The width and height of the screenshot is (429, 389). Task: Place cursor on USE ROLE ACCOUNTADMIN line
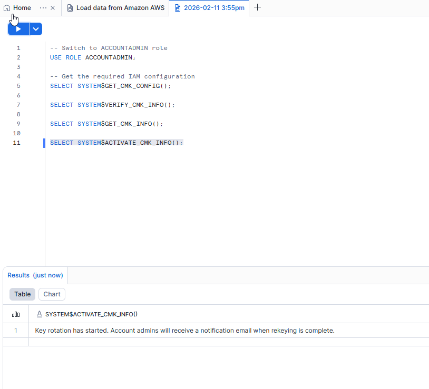point(93,57)
